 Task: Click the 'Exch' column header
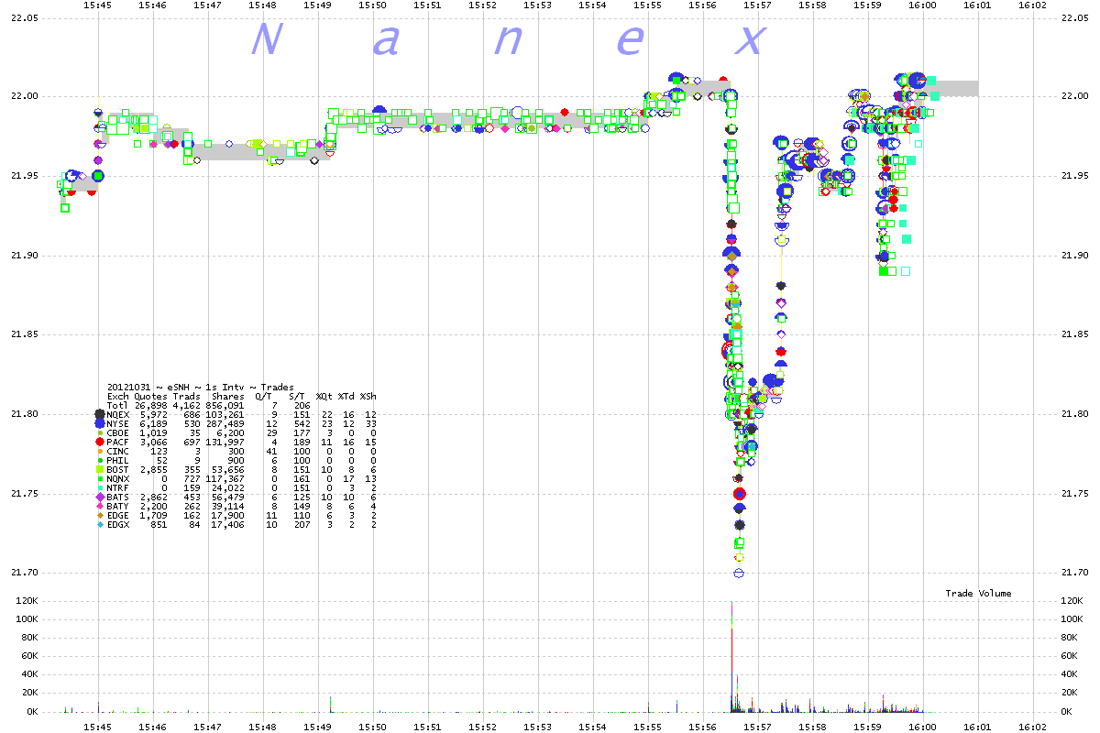[118, 396]
